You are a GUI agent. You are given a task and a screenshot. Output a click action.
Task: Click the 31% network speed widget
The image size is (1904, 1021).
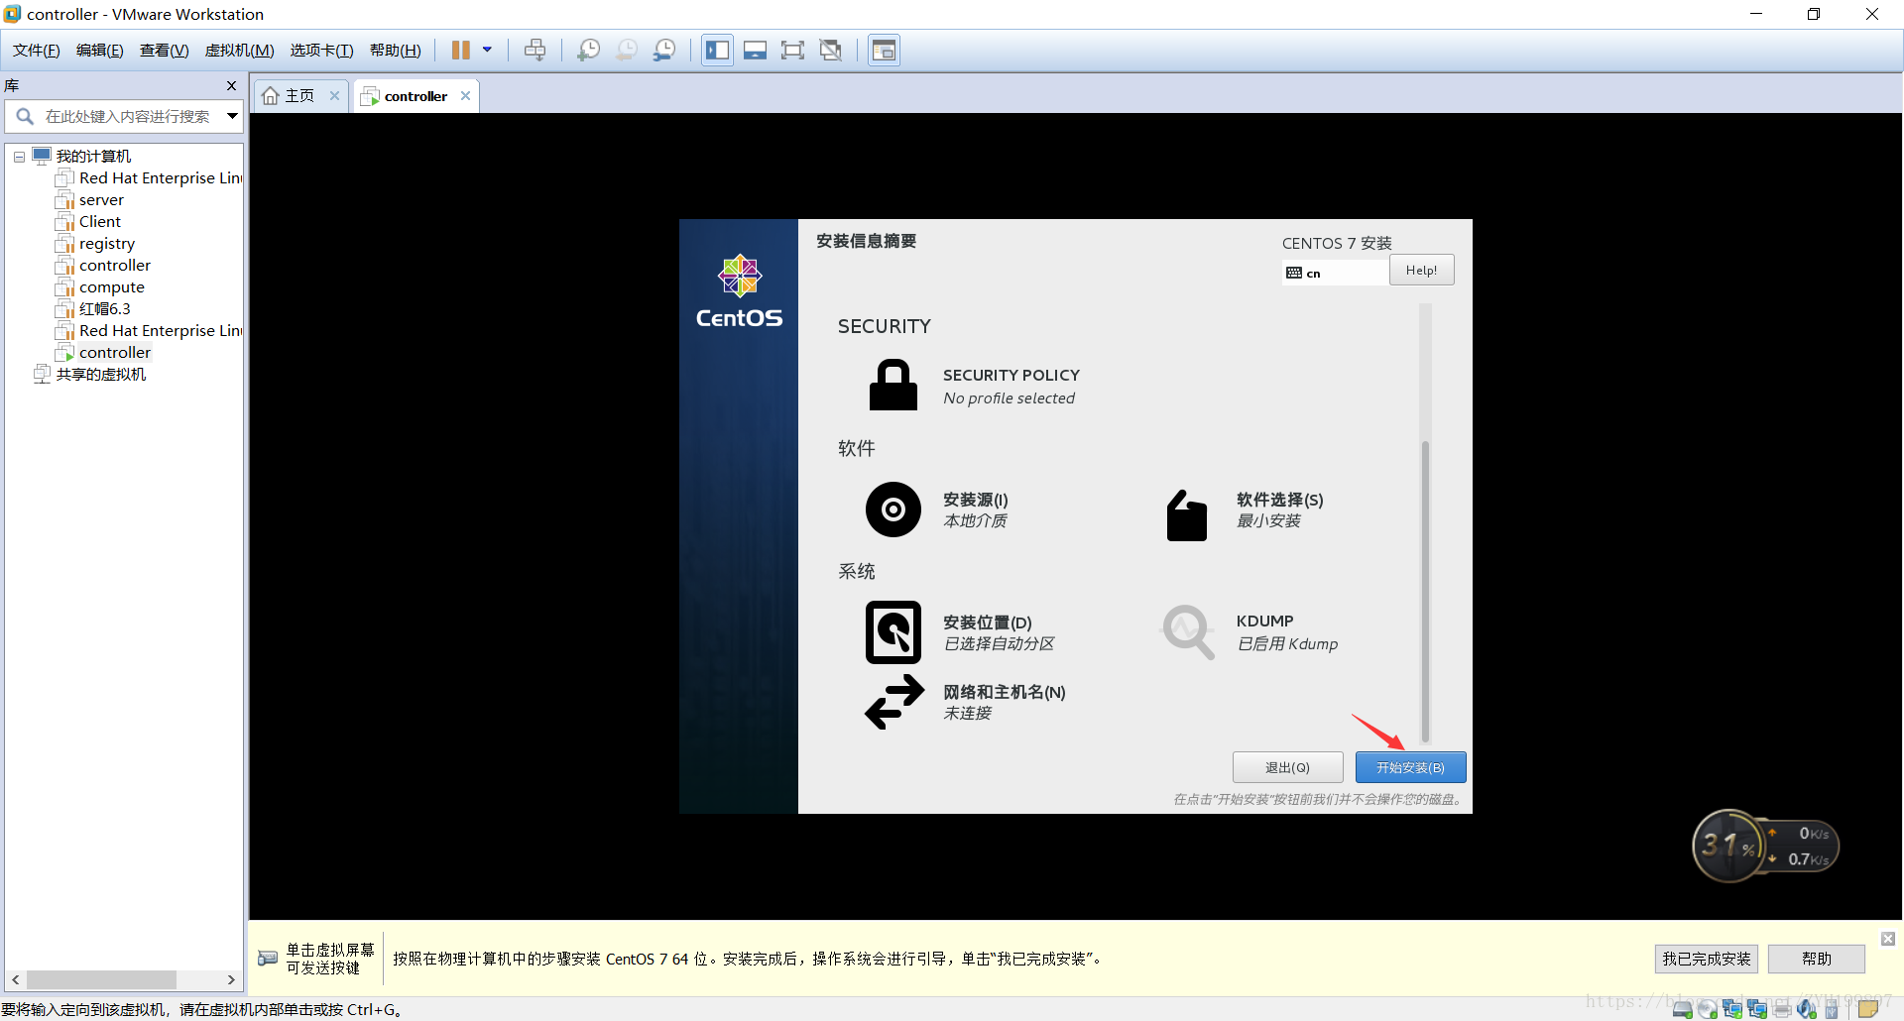click(x=1765, y=846)
